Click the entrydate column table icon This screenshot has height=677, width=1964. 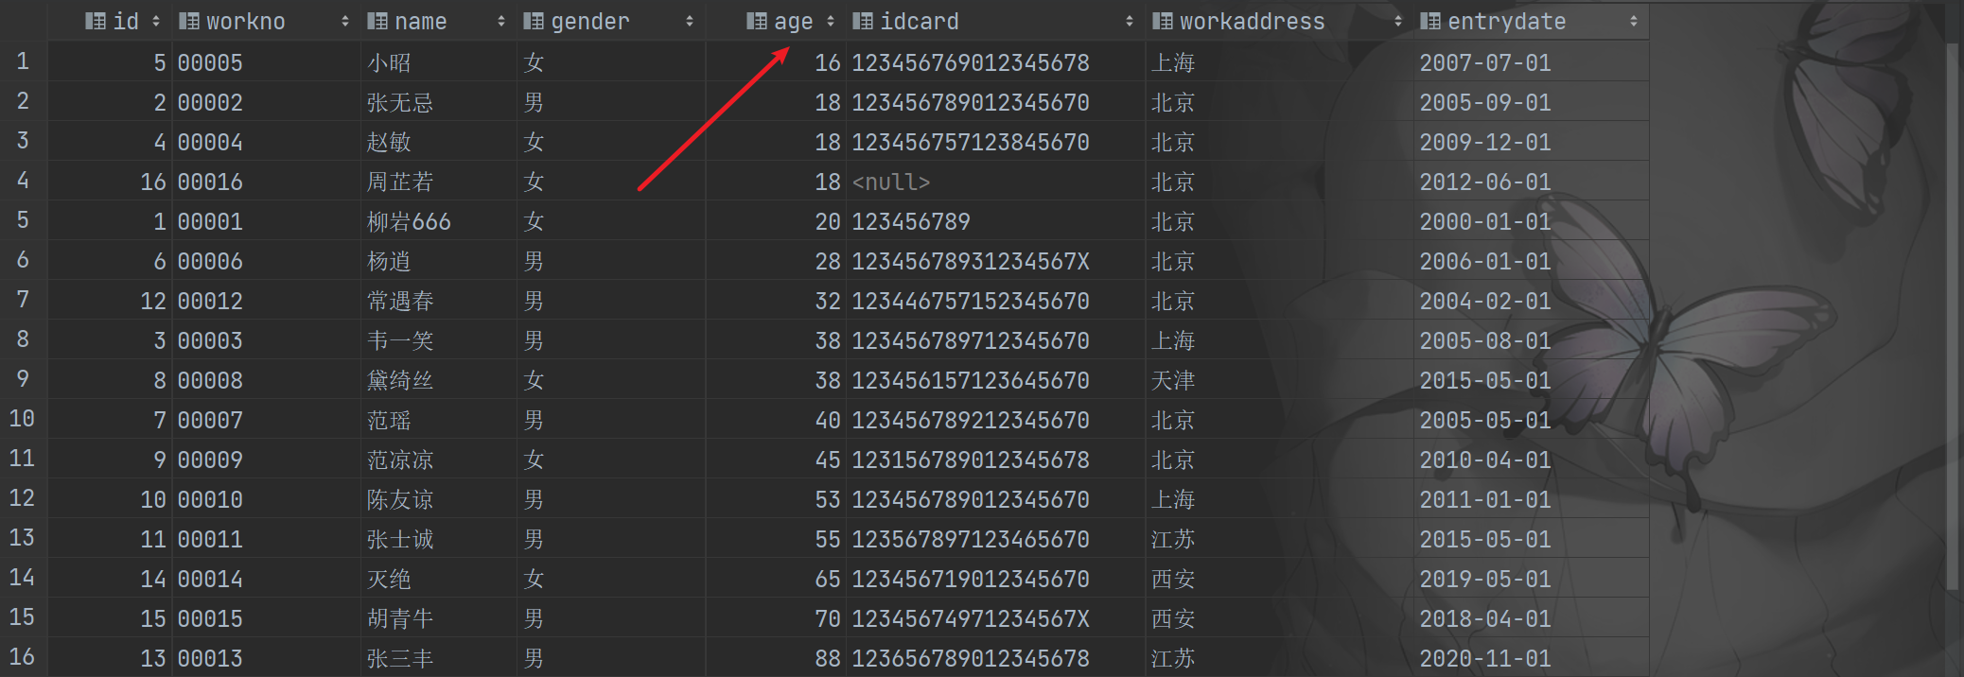[1430, 21]
